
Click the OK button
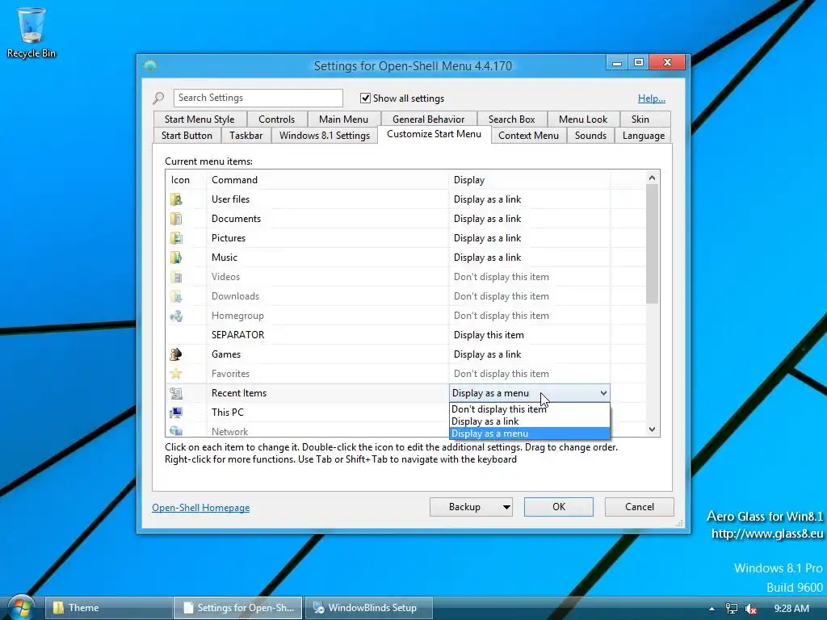point(559,507)
